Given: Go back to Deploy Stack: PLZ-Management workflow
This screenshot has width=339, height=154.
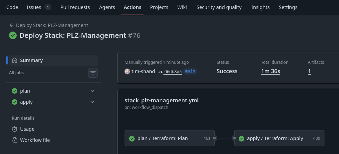Looking at the screenshot, I should [x=52, y=25].
